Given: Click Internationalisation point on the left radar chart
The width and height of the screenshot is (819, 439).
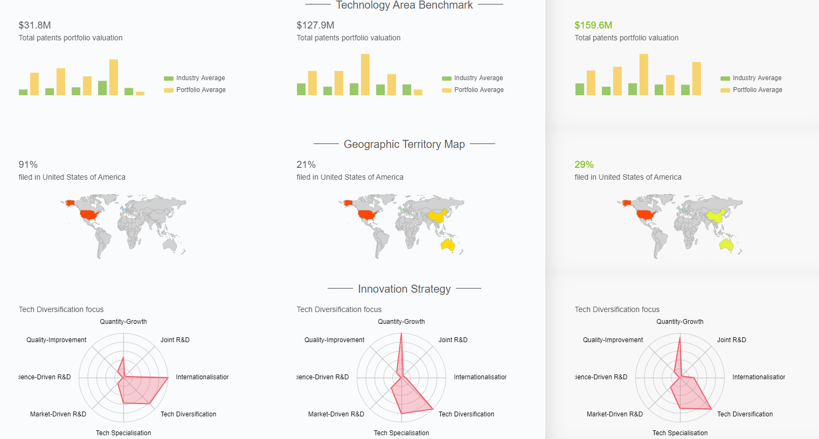Looking at the screenshot, I should 168,378.
